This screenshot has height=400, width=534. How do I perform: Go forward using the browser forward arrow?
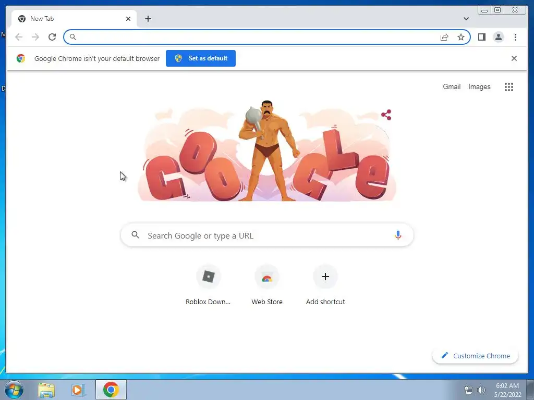35,37
